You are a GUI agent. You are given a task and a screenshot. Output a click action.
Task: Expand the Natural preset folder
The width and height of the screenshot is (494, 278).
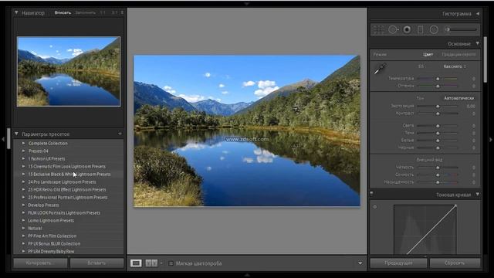[x=24, y=228]
